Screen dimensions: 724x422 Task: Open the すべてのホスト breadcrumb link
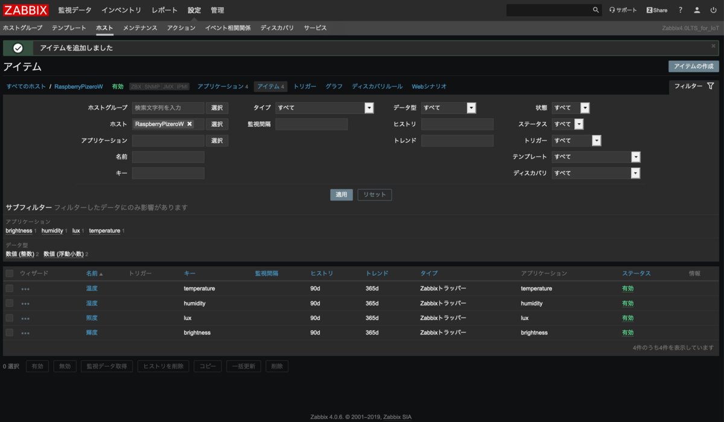click(26, 87)
